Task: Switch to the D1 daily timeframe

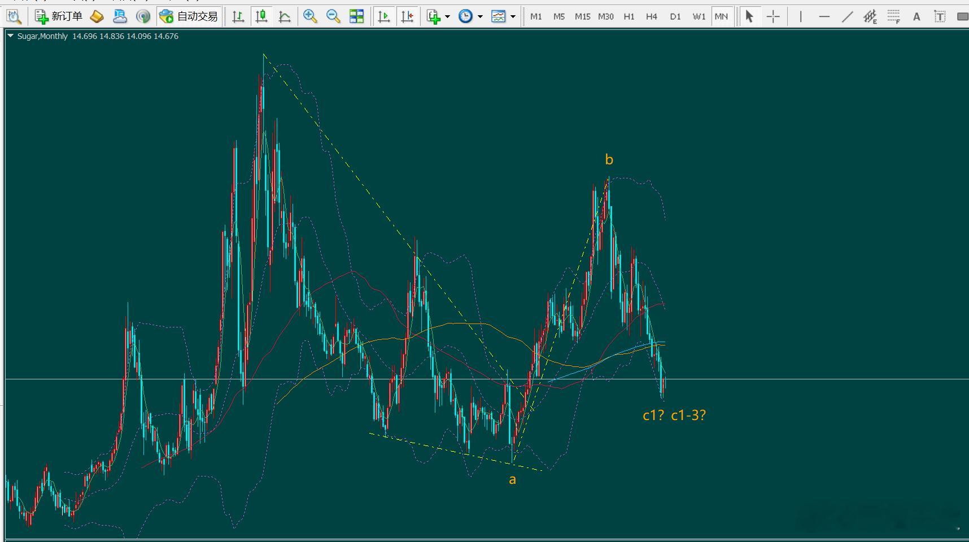Action: point(675,16)
